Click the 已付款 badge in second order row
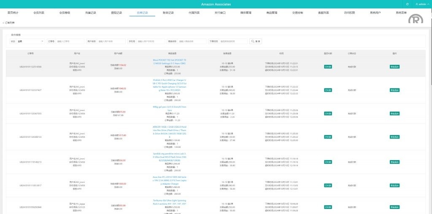Viewport: 432px width, 214px height. pos(328,90)
